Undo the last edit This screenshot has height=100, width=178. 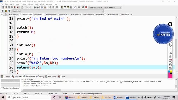click(27, 7)
